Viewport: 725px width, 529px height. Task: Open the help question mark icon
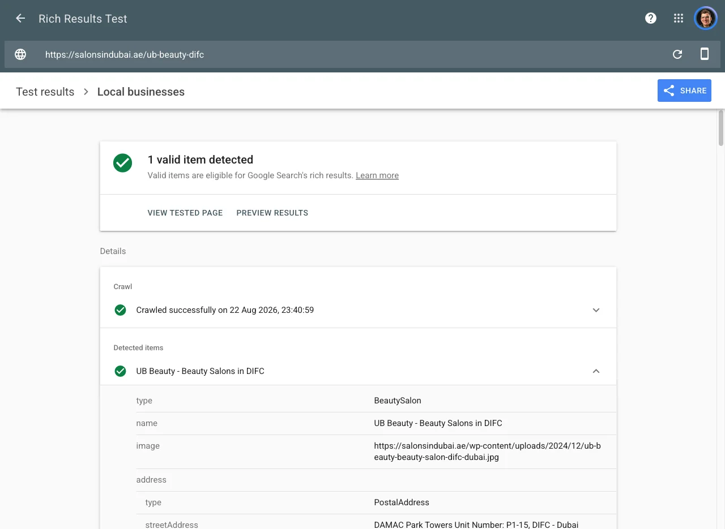coord(651,18)
